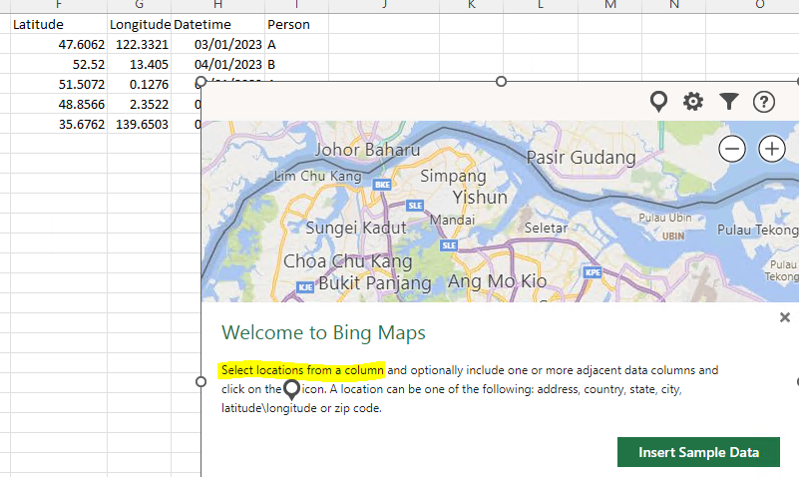Click the Pasir Gudang label on the map

pyautogui.click(x=581, y=158)
